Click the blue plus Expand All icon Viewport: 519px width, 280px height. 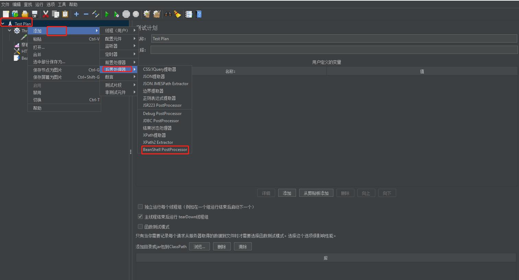76,14
